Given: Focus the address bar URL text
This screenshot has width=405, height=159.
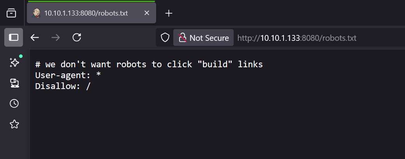Looking at the screenshot, I should pyautogui.click(x=297, y=38).
